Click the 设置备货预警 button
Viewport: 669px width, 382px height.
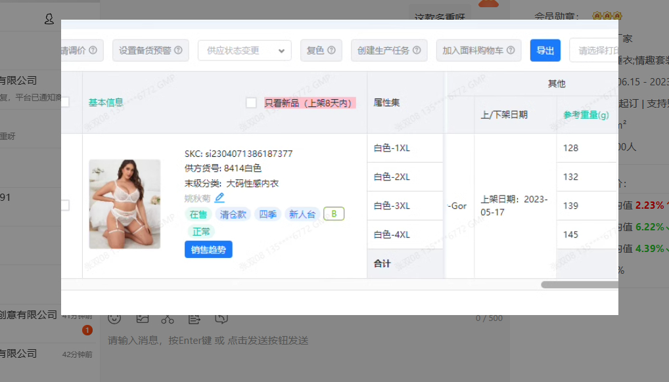point(150,51)
